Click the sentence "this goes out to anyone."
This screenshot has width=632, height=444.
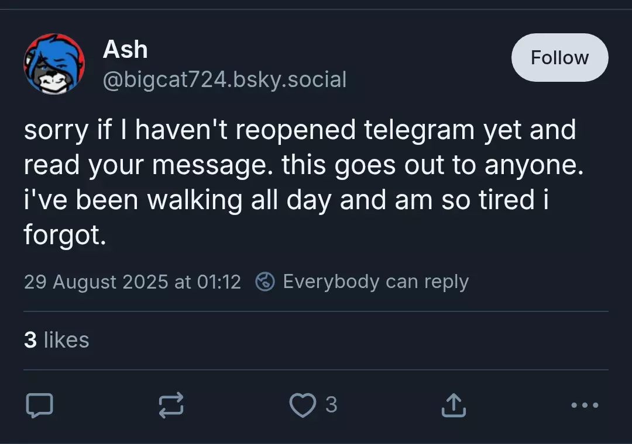[x=432, y=165]
